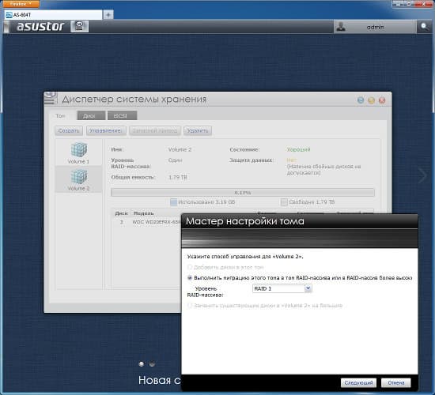The height and width of the screenshot is (395, 435).
Task: Click the 'Свободно' free-space legend swatch
Action: (284, 202)
